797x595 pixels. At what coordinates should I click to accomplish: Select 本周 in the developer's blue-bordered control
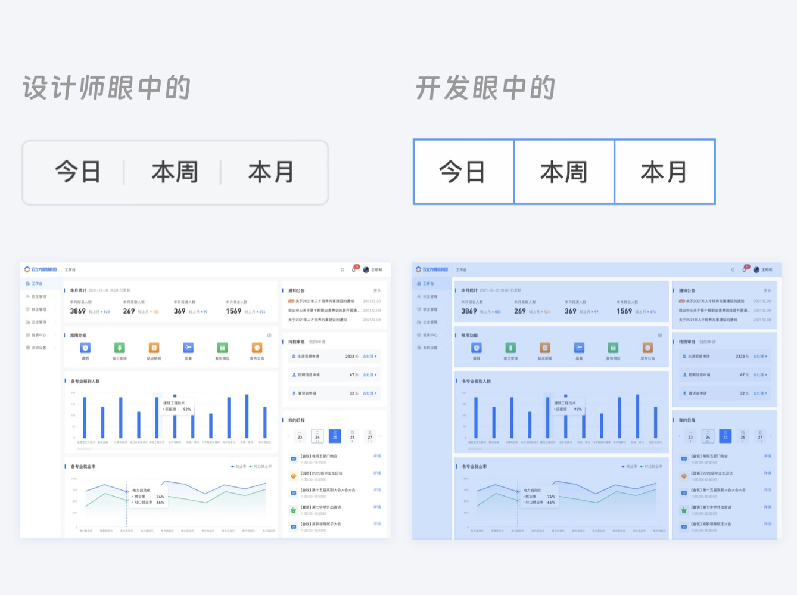point(563,172)
